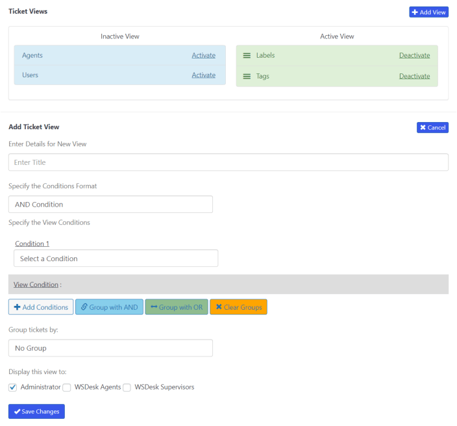
Task: Open the No Group tickets dropdown
Action: [x=110, y=348]
